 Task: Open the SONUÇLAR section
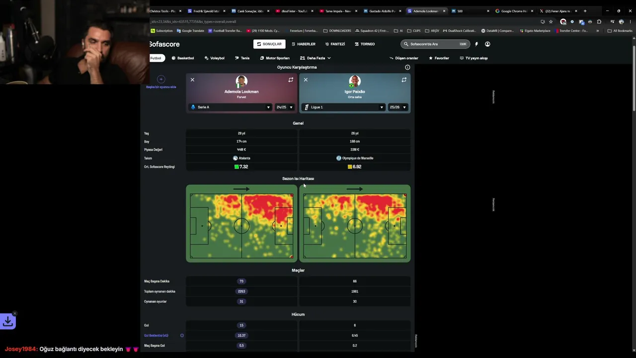tap(269, 44)
